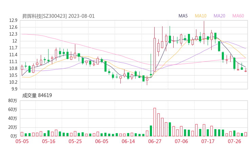The width and height of the screenshot is (251, 149).
Task: Click the 11.1 price axis value
Action: (x=13, y=62)
